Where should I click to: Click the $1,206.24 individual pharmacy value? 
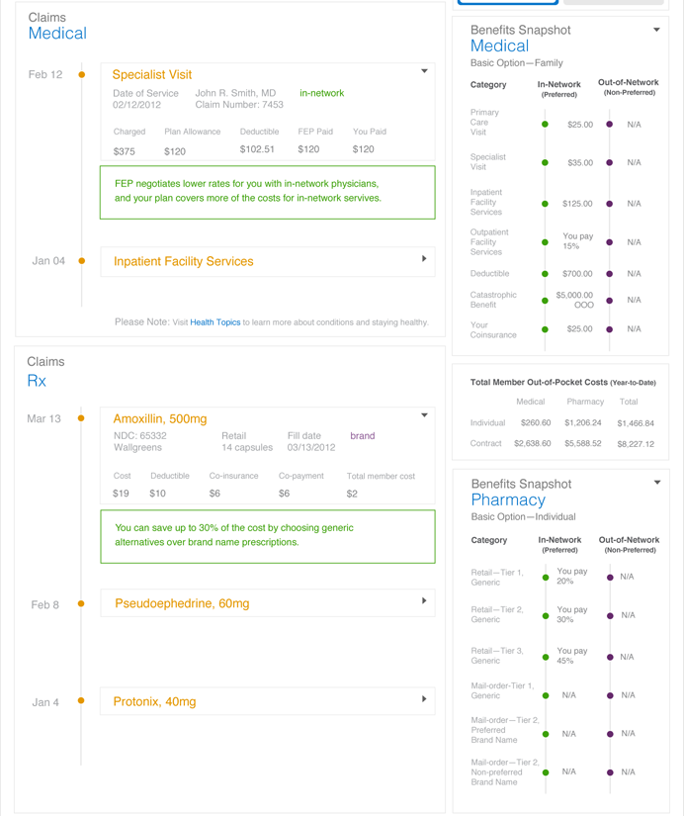click(x=583, y=422)
